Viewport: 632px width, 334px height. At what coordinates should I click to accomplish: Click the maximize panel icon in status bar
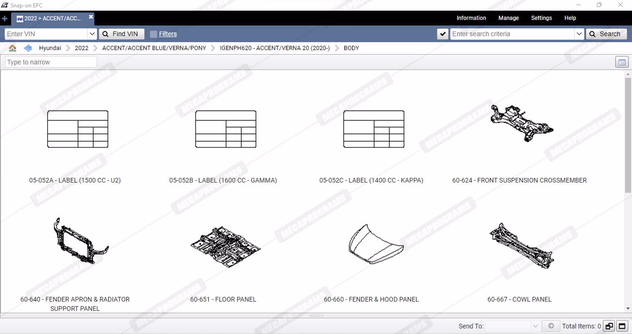click(622, 326)
